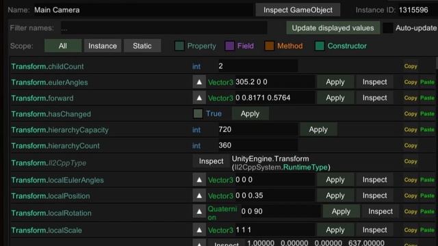This screenshot has height=246, width=438.
Task: Expand the Transform.localScale Vector3 editor
Action: [199, 230]
